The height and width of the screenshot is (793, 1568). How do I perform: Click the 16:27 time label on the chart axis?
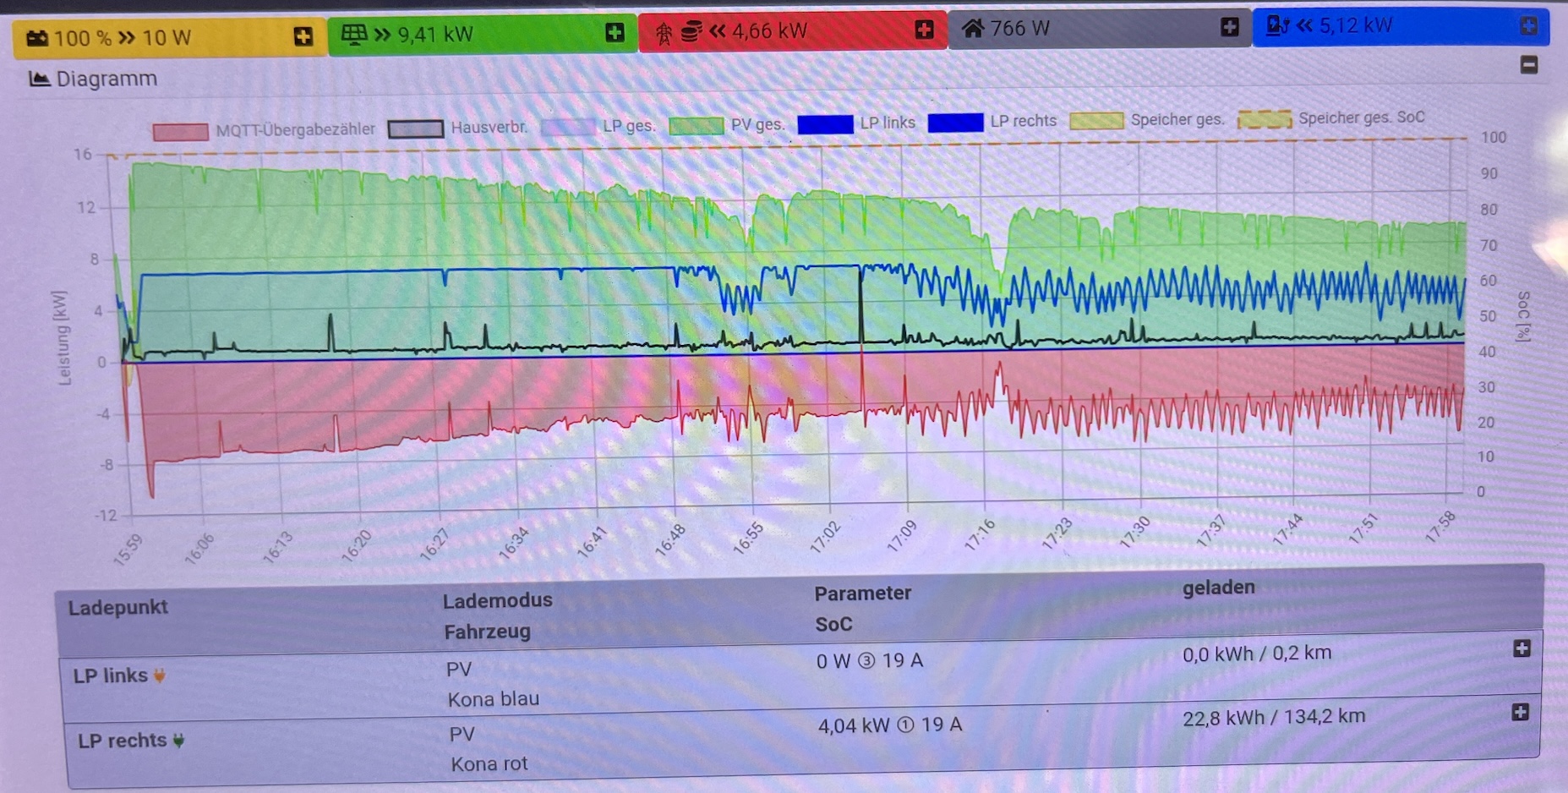(x=434, y=544)
